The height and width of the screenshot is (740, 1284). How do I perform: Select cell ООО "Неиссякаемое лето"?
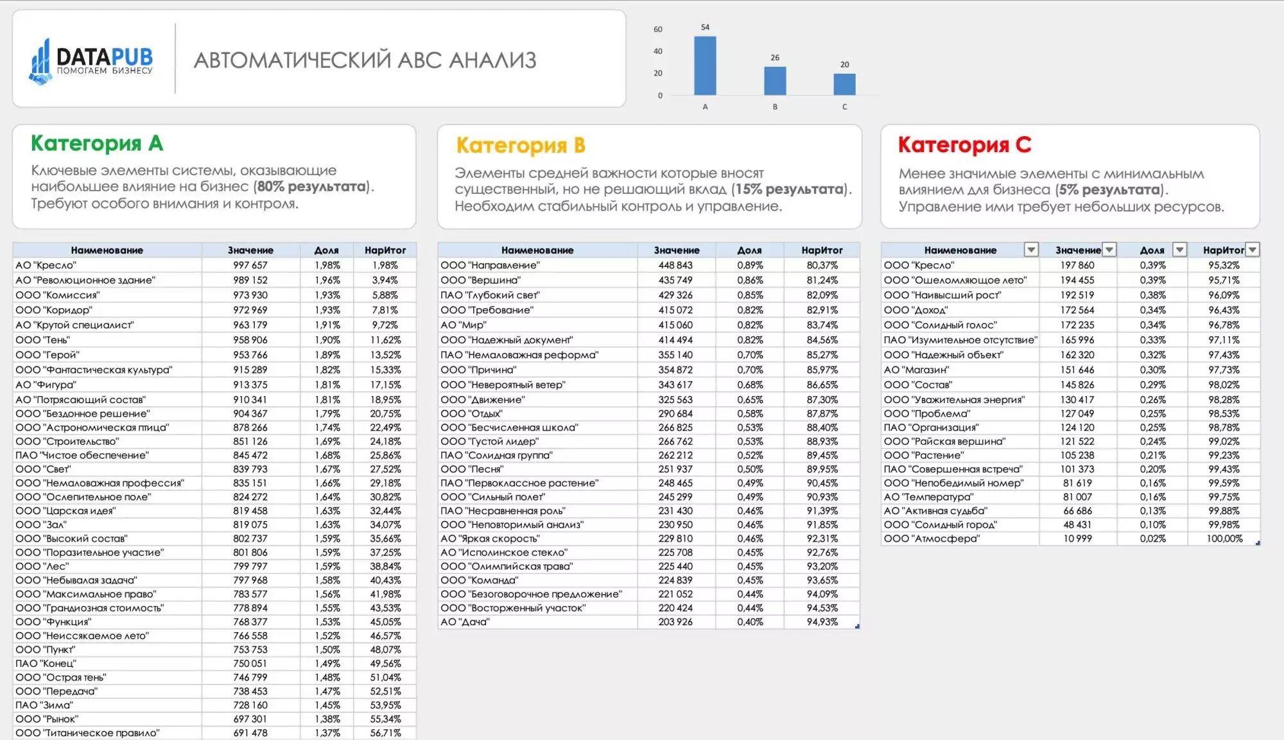click(x=107, y=635)
